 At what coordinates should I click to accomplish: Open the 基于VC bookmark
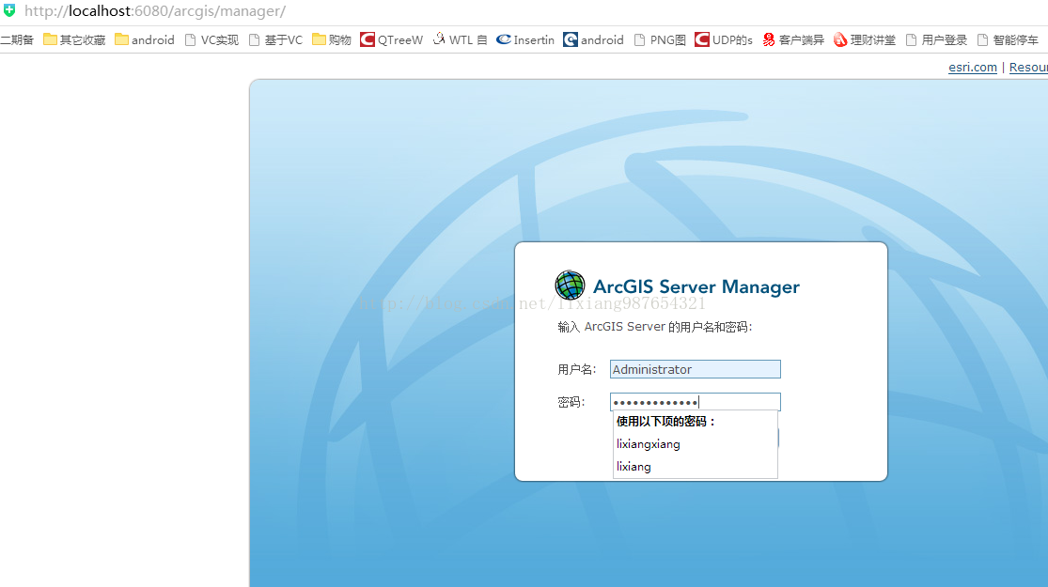(275, 40)
